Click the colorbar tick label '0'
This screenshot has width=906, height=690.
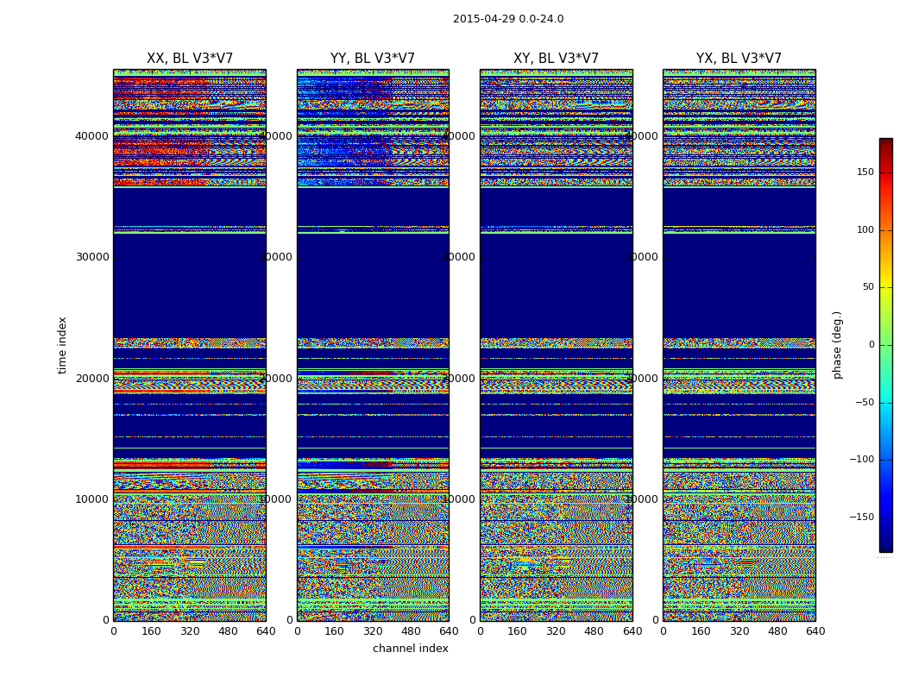(x=871, y=345)
